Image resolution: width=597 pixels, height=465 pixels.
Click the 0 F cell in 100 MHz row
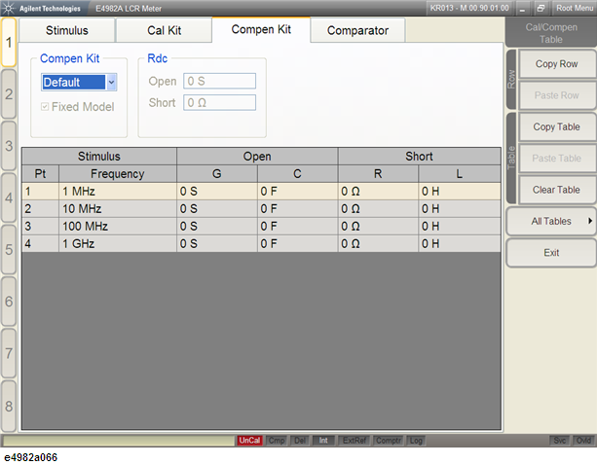pyautogui.click(x=297, y=227)
